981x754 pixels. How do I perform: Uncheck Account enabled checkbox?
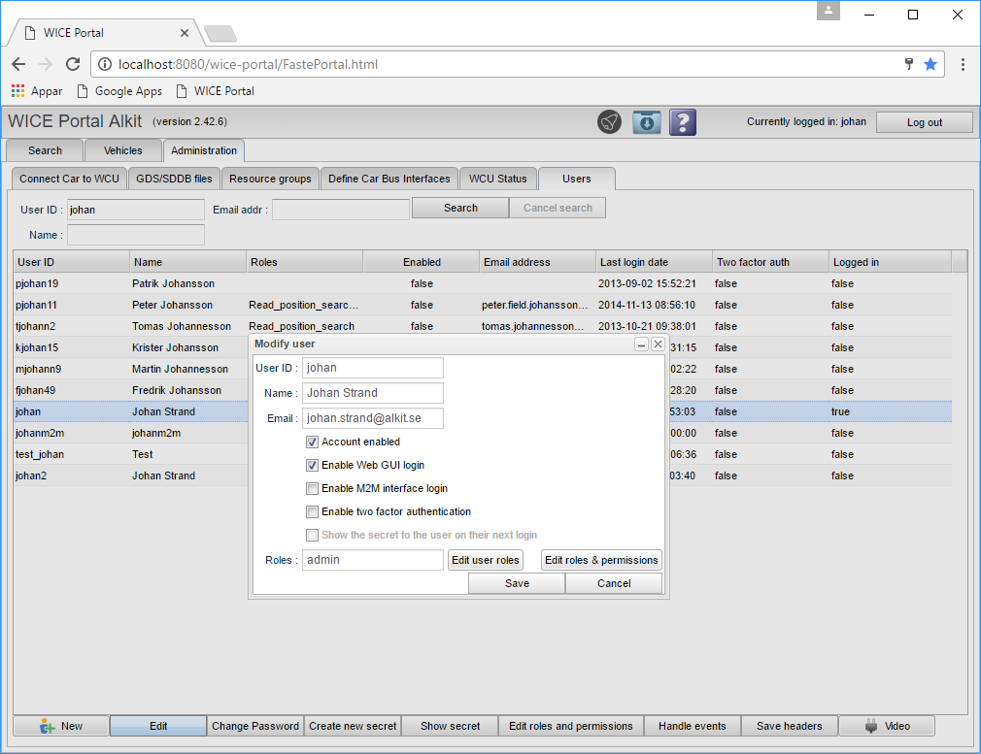312,442
